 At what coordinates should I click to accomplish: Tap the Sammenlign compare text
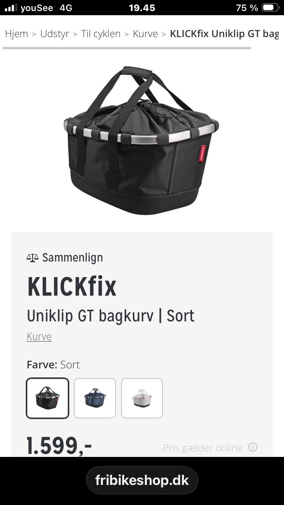coord(72,258)
